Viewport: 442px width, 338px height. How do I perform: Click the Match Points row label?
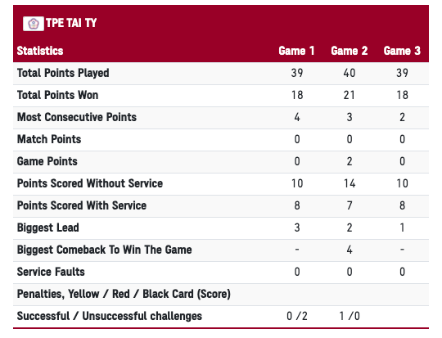point(49,139)
